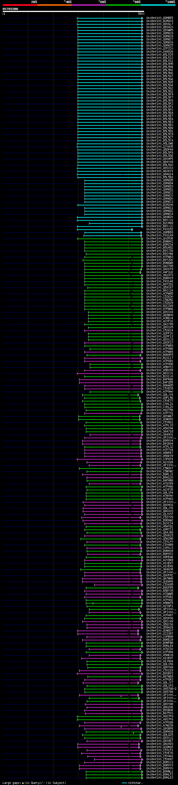Select label UniRef100_O65788-2
This screenshot has width=178, height=785.
(x=161, y=688)
